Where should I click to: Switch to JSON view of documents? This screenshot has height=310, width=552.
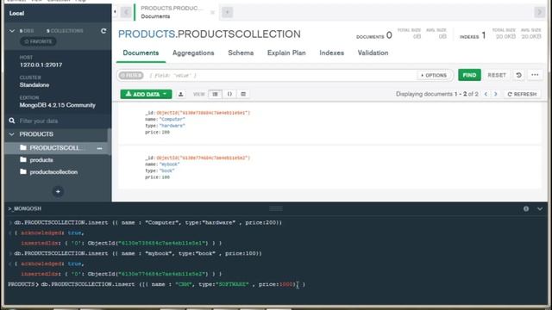(229, 94)
